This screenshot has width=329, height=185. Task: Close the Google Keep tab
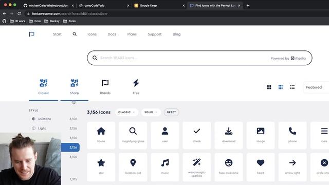(184, 6)
